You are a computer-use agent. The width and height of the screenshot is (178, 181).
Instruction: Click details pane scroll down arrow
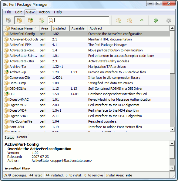pyautogui.click(x=172, y=168)
